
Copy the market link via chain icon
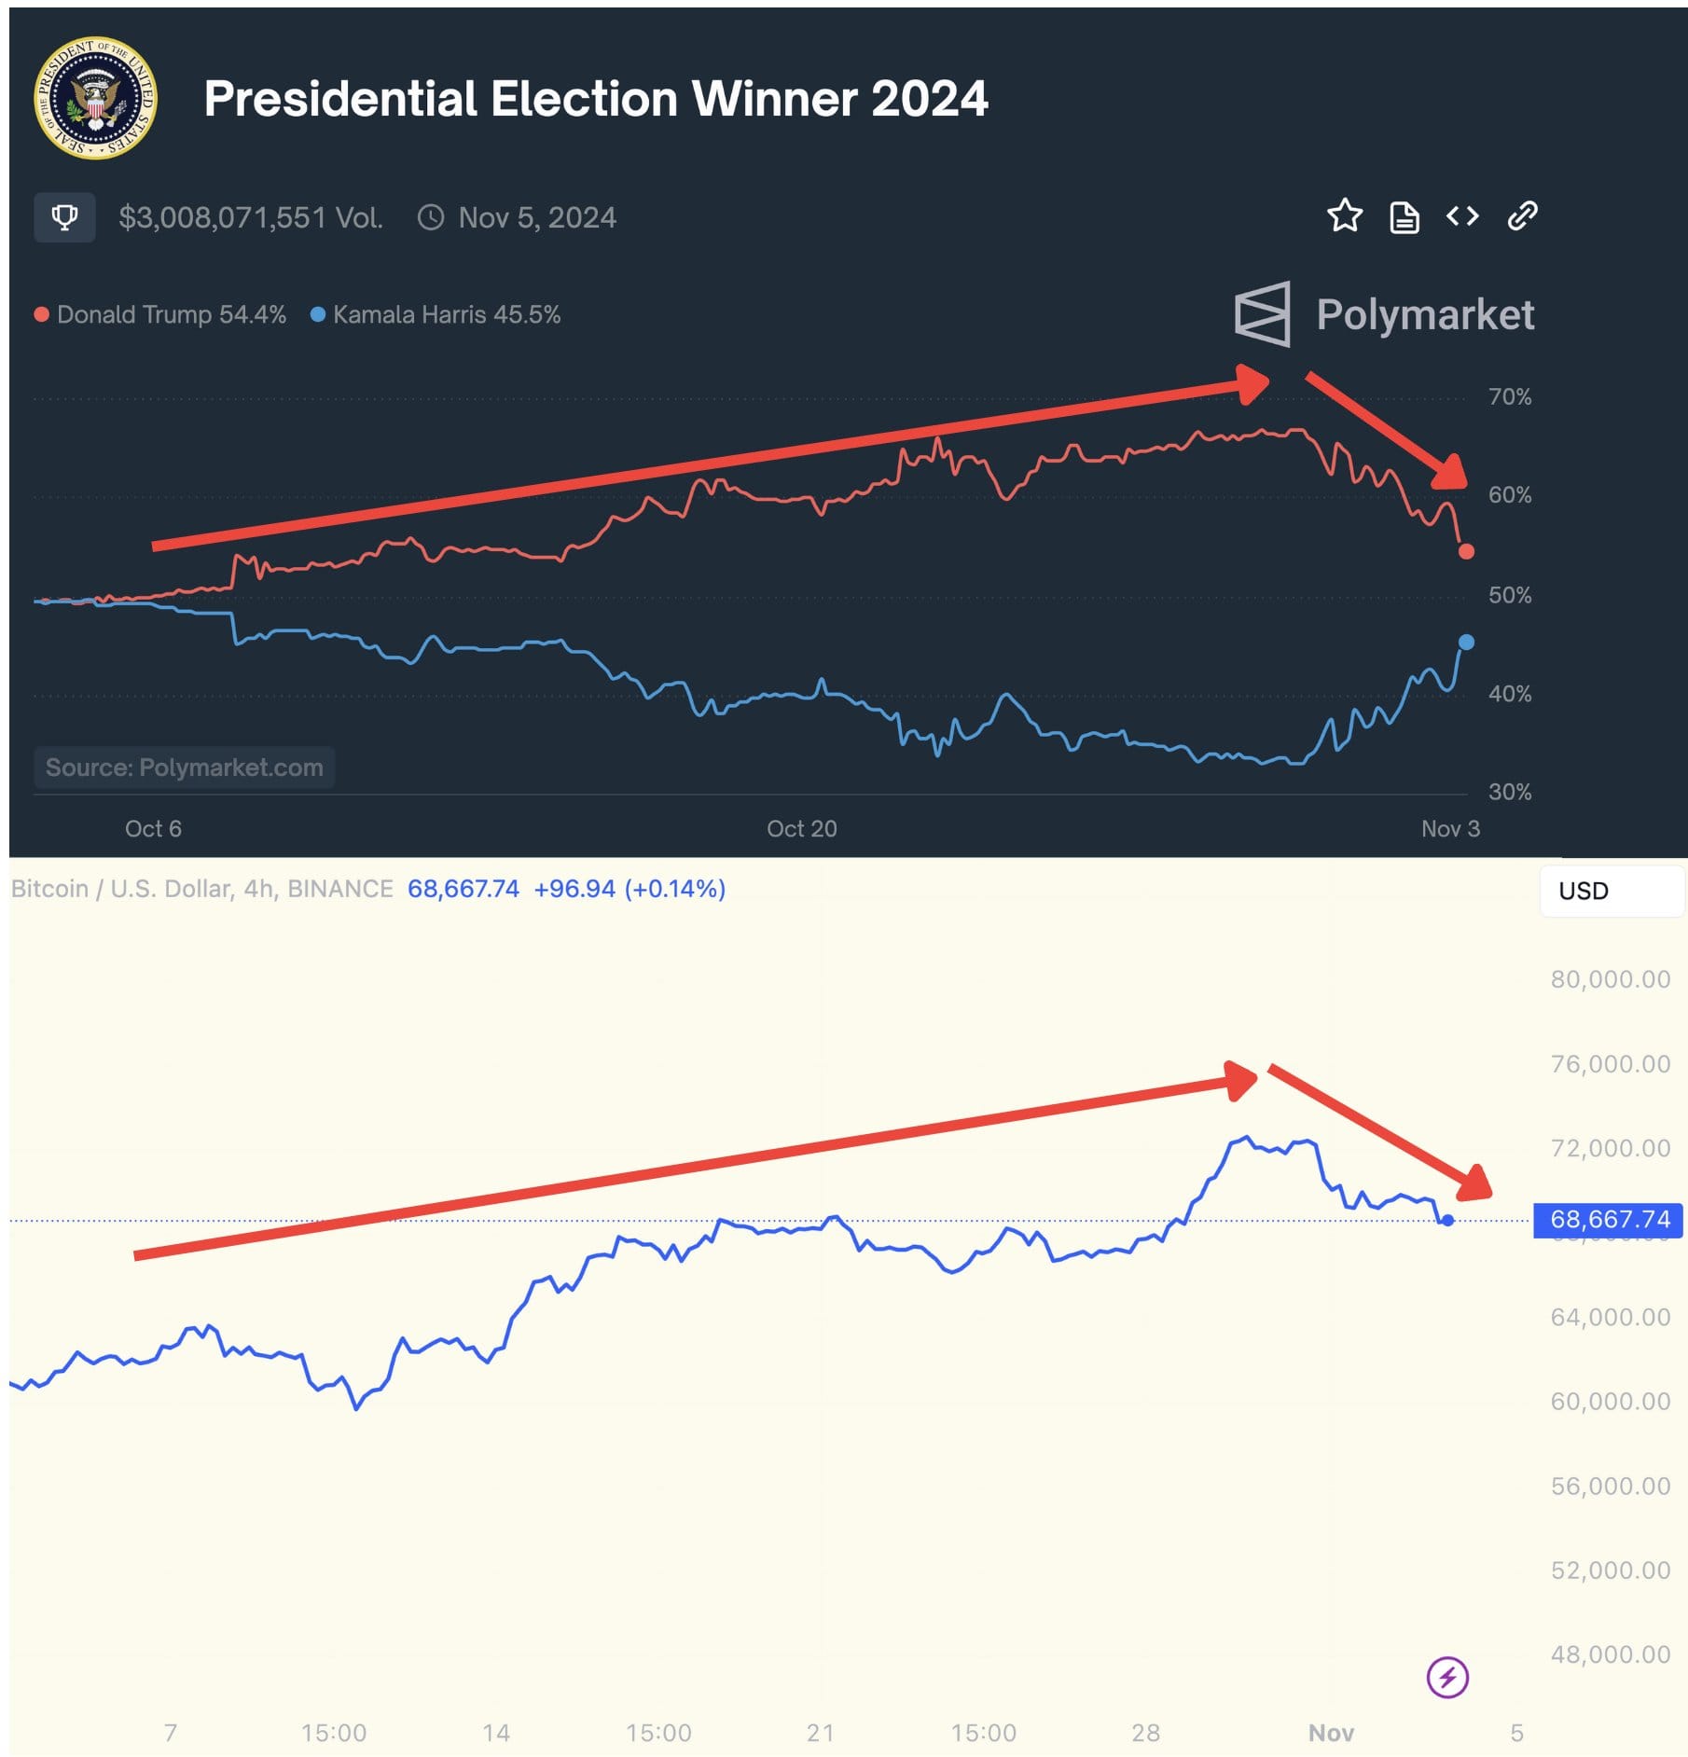pyautogui.click(x=1522, y=216)
